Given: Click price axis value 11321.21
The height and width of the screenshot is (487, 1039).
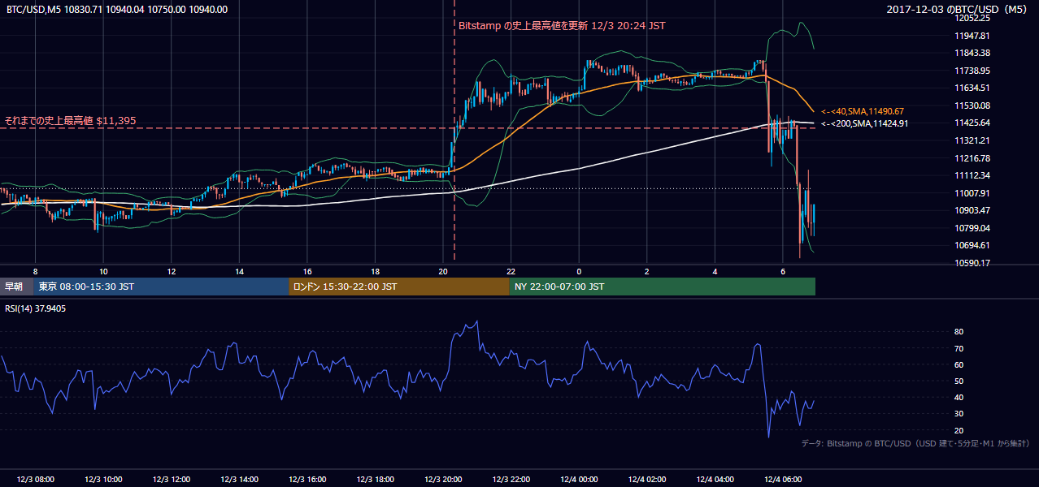Looking at the screenshot, I should 972,140.
